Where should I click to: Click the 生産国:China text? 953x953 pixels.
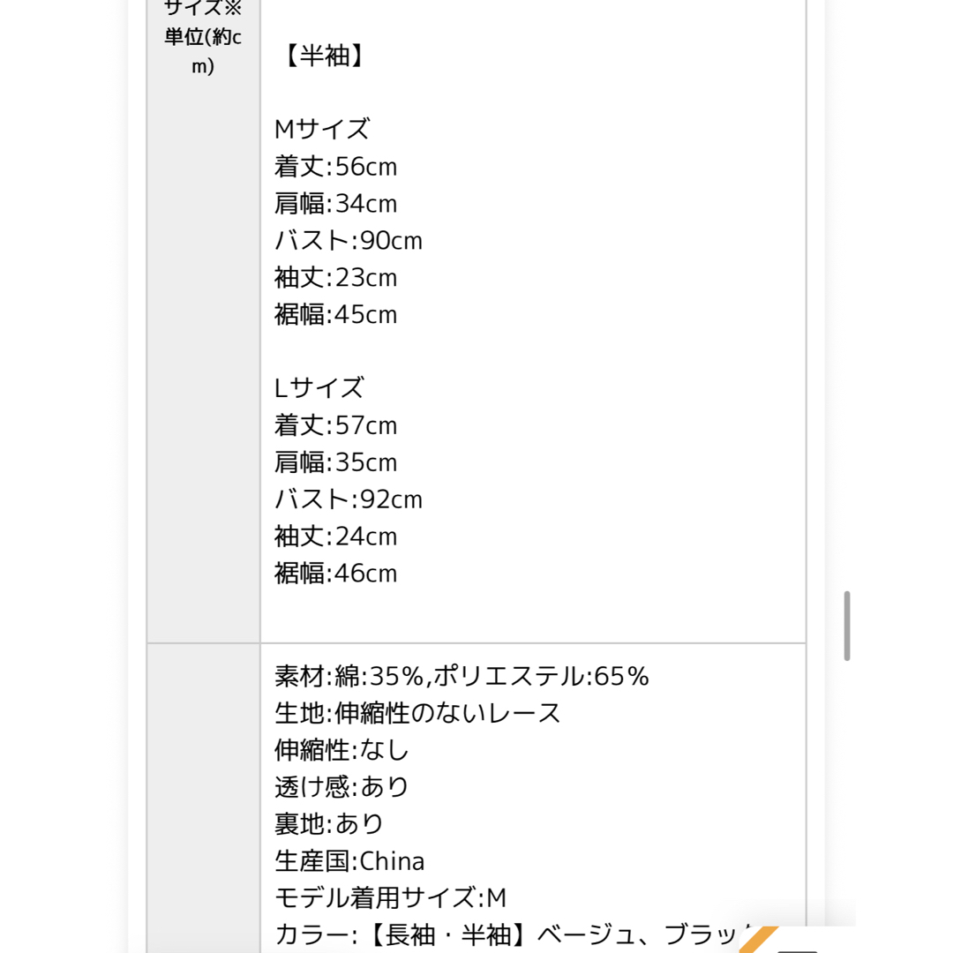[x=349, y=861]
